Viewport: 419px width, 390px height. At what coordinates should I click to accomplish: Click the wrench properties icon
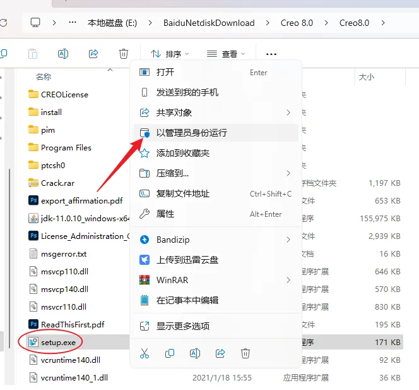tap(145, 214)
